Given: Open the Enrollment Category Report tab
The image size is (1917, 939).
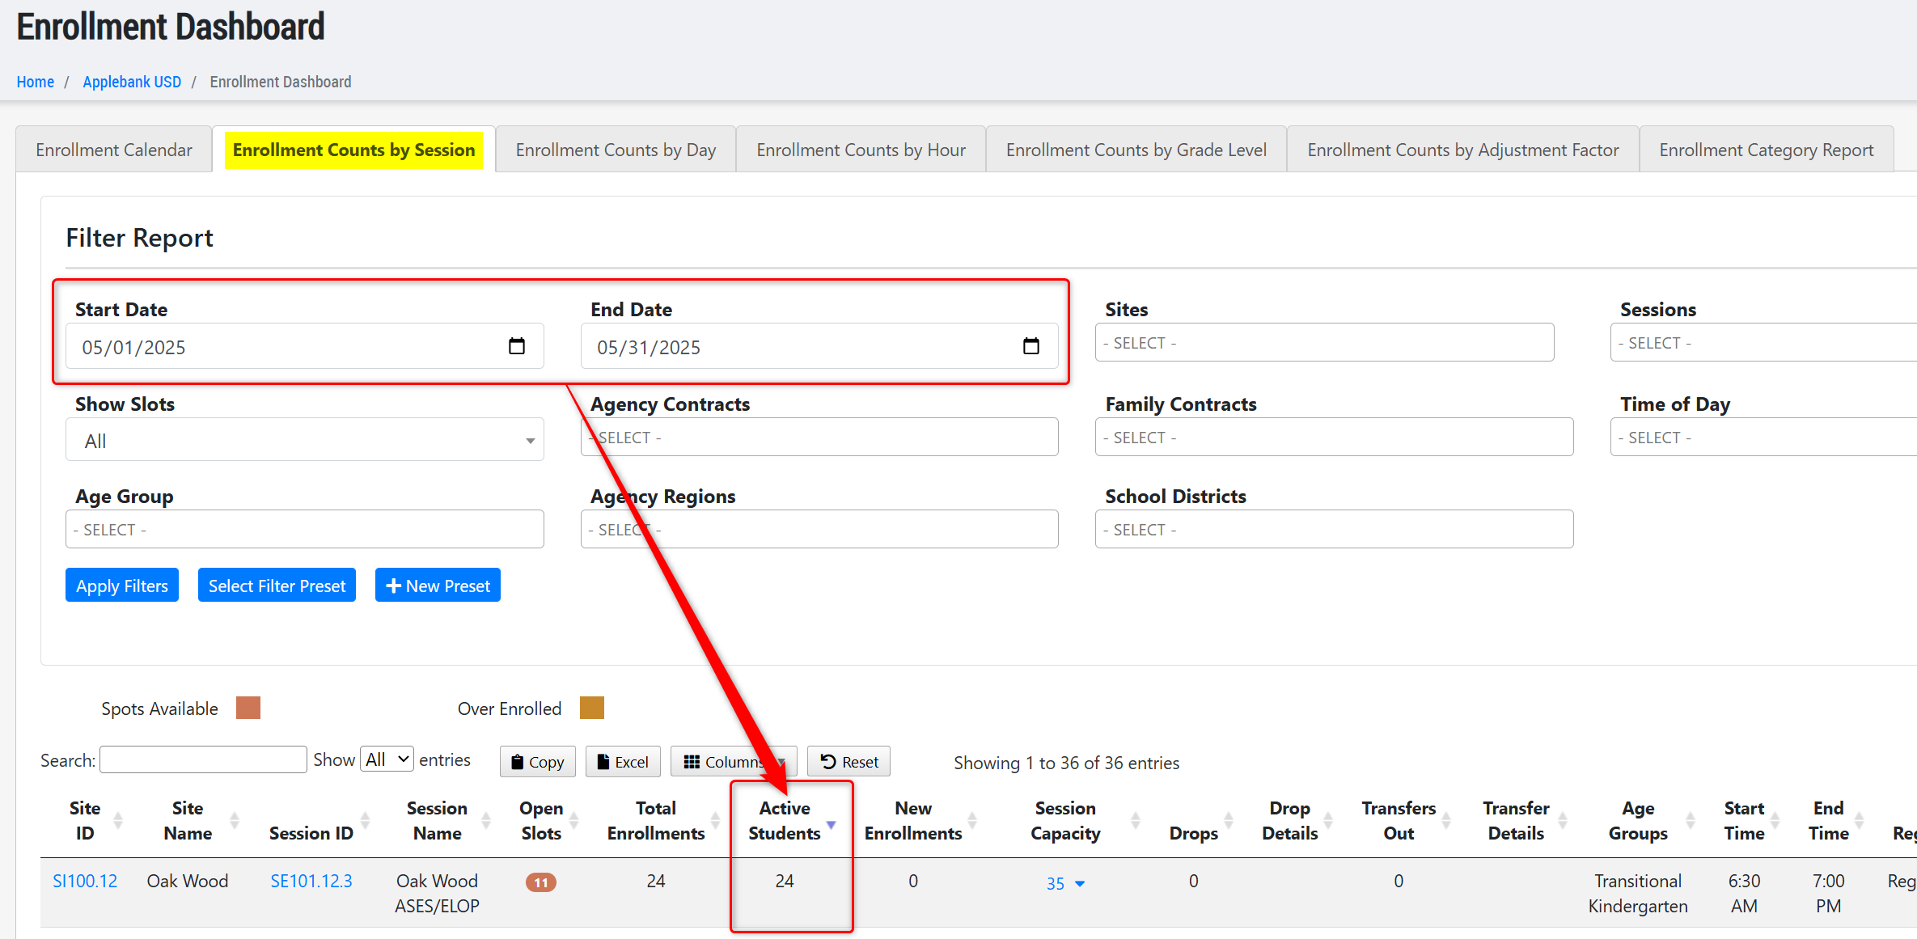Looking at the screenshot, I should pos(1766,150).
